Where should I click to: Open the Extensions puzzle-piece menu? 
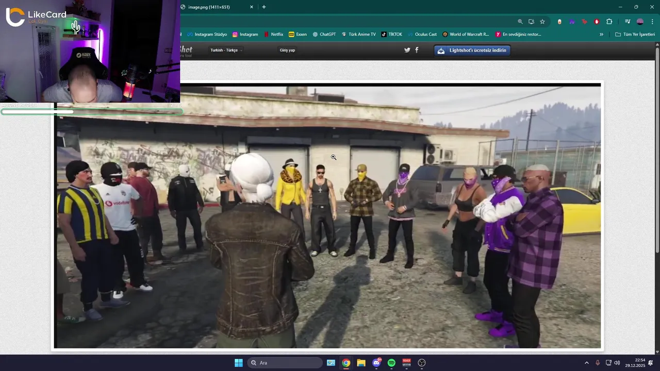click(609, 22)
